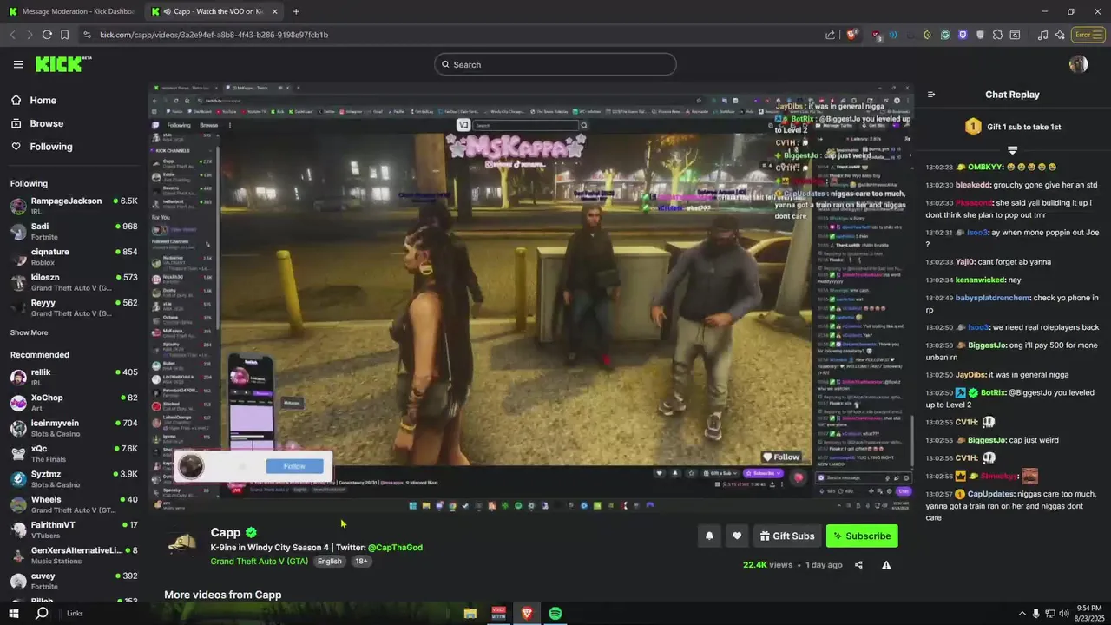Viewport: 1111px width, 625px height.
Task: Click the share page icon in address bar
Action: [x=831, y=35]
